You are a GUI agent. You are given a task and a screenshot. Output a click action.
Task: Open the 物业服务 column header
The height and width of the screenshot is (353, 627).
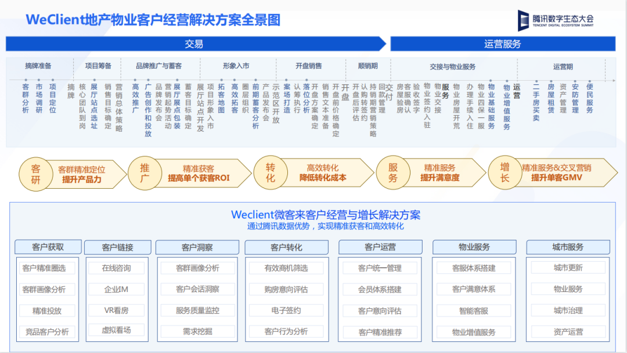point(474,247)
